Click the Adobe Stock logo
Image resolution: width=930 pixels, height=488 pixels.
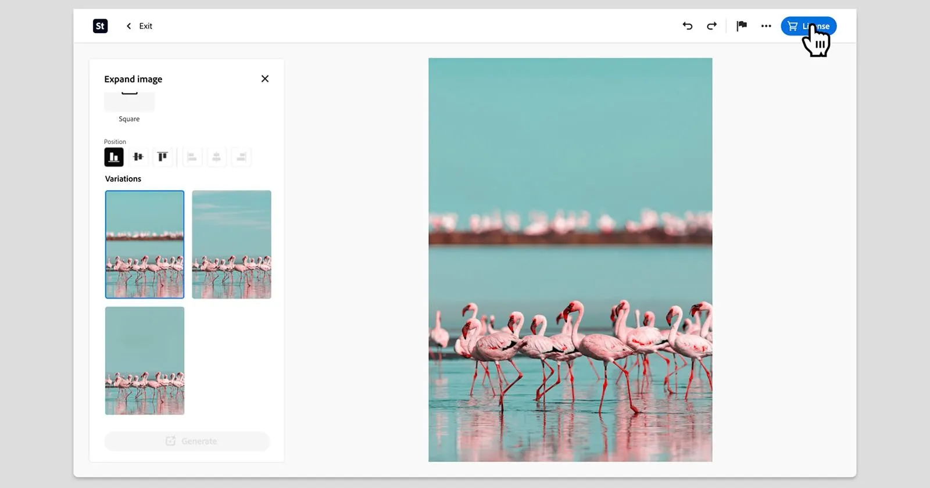click(x=100, y=26)
